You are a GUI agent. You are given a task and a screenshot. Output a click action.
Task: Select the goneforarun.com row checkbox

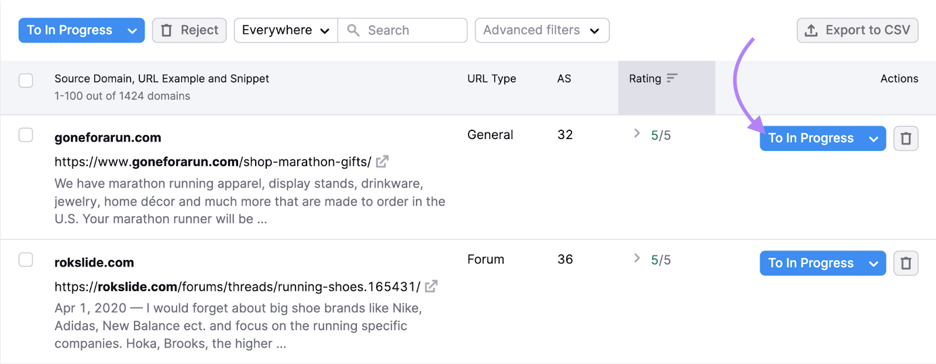(x=26, y=135)
